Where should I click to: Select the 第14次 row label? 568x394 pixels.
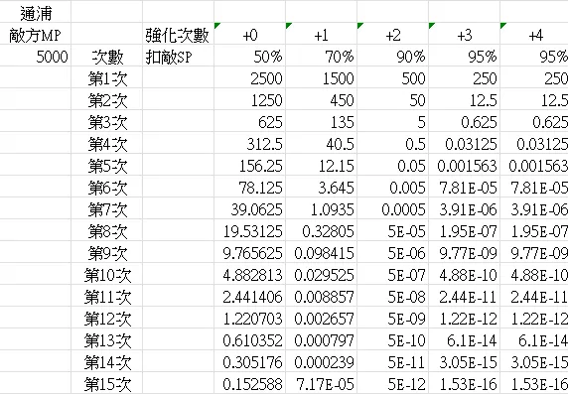click(x=107, y=361)
